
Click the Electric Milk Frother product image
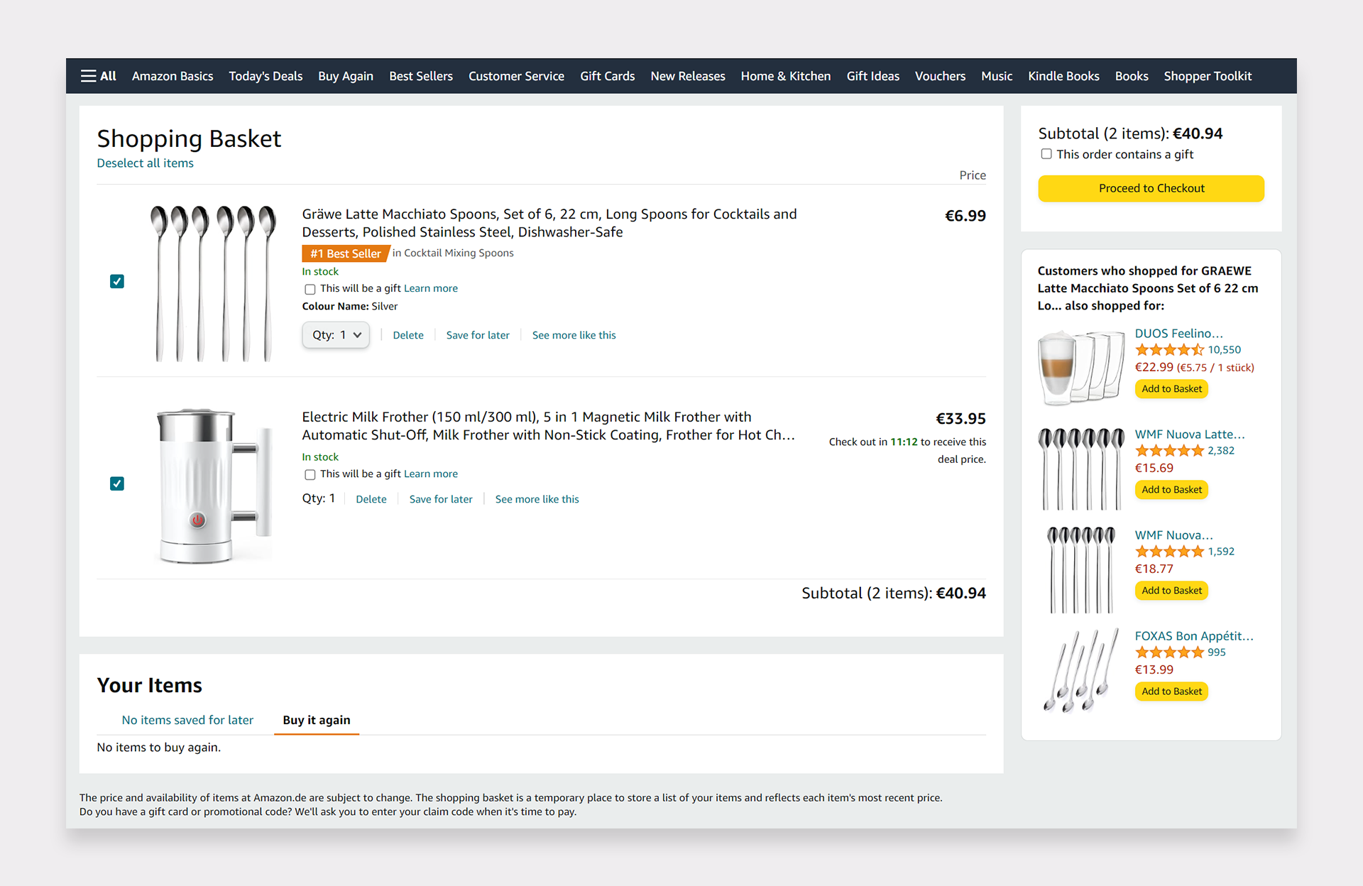point(212,485)
